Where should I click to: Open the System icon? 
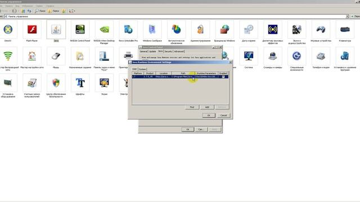[249, 56]
